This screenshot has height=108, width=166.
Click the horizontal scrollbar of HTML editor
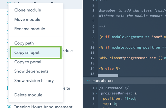pos(108,76)
